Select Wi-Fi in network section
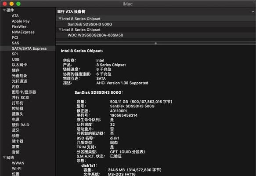This screenshot has height=176, width=256. 17,169
